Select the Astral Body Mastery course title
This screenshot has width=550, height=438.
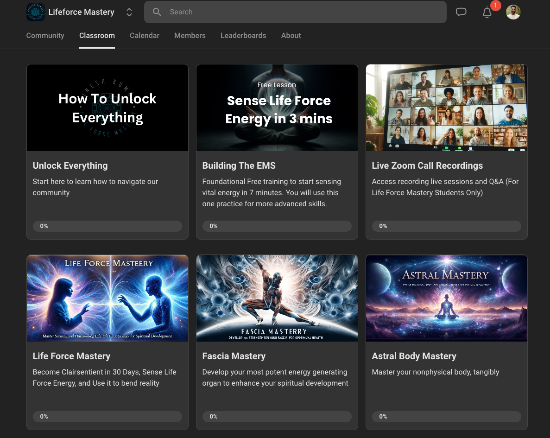tap(414, 356)
